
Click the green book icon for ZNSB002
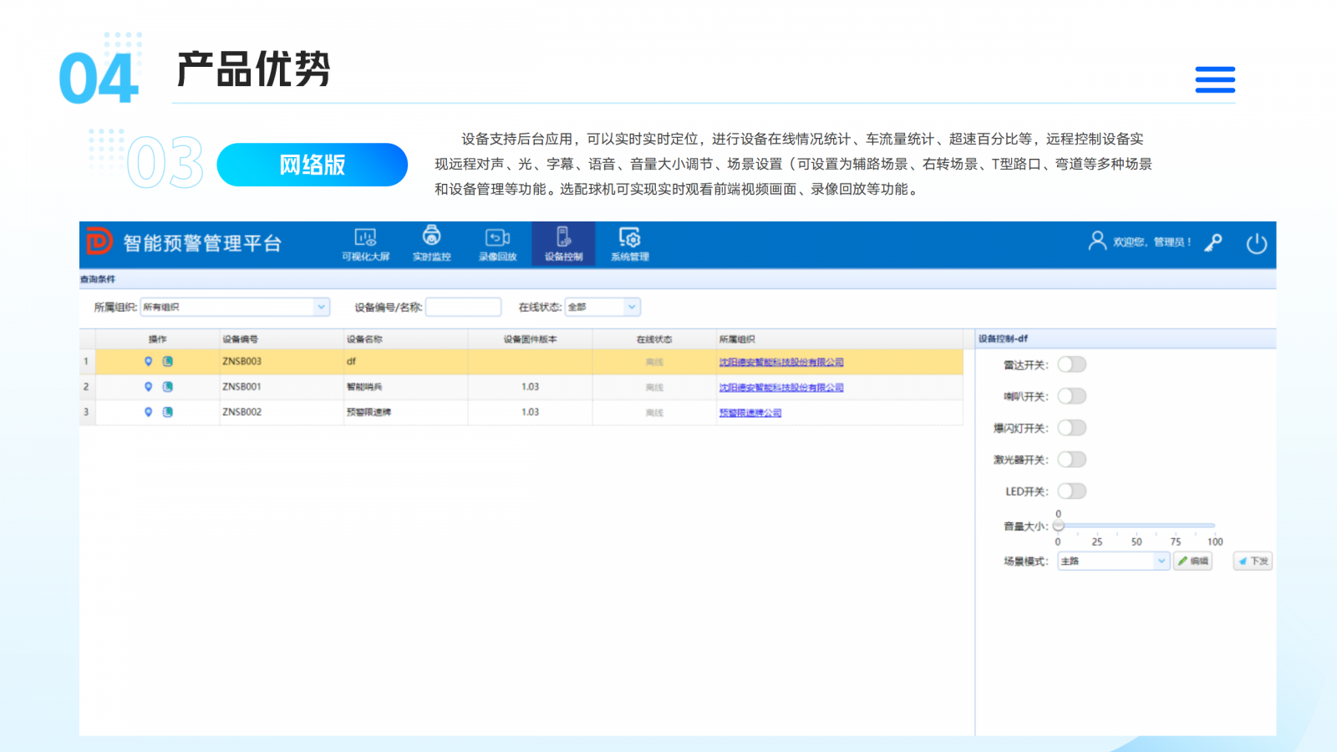(167, 412)
